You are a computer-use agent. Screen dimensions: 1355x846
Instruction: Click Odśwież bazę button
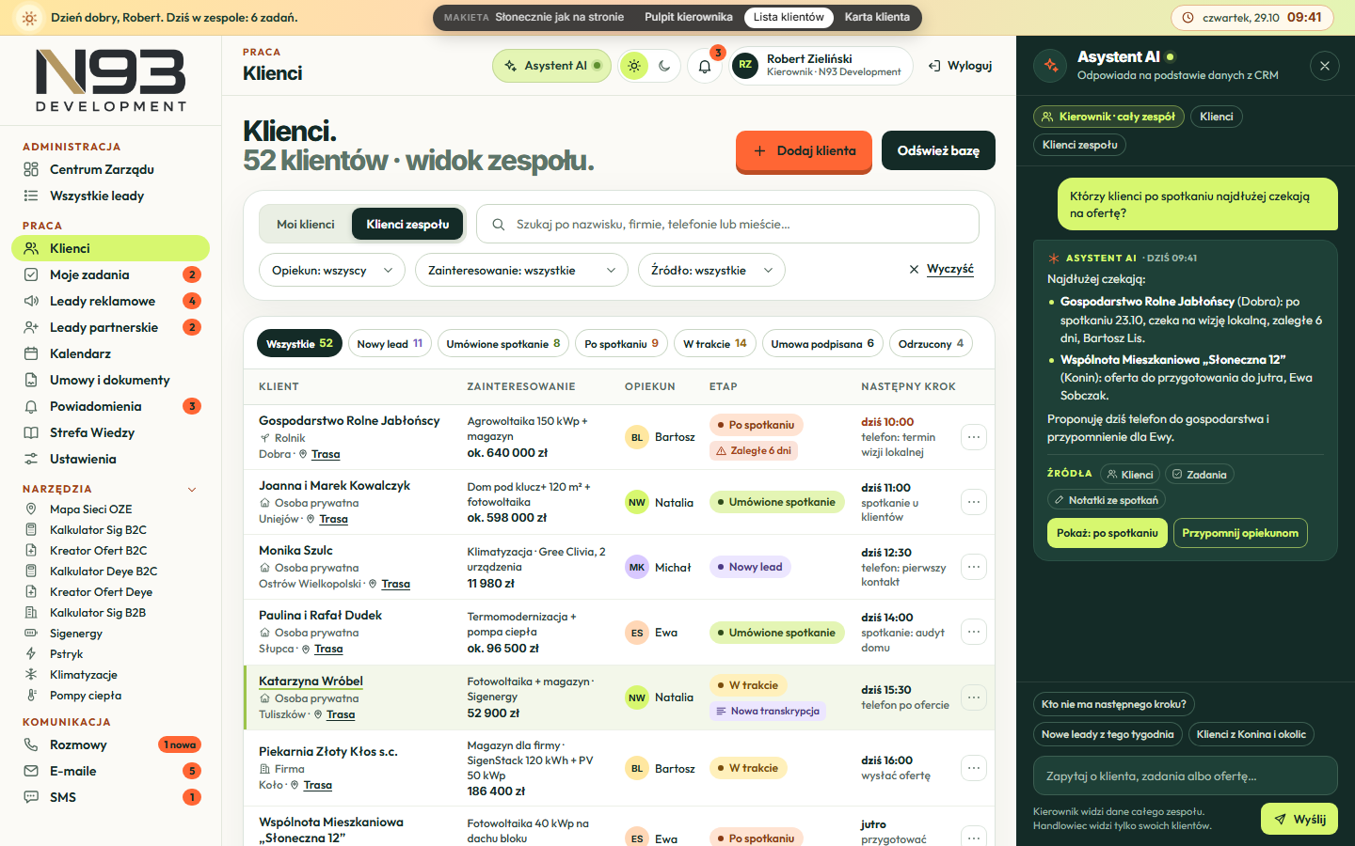[x=938, y=150]
